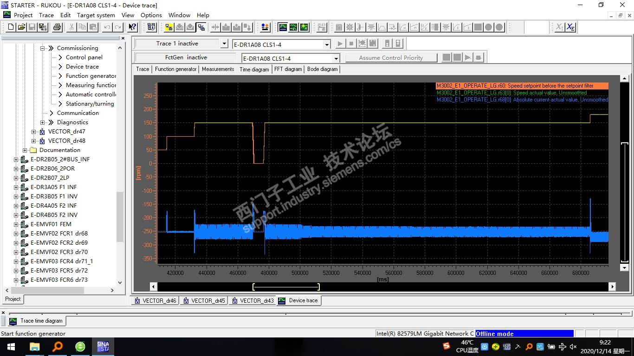Open the Options menu
Image resolution: width=634 pixels, height=356 pixels.
[151, 15]
